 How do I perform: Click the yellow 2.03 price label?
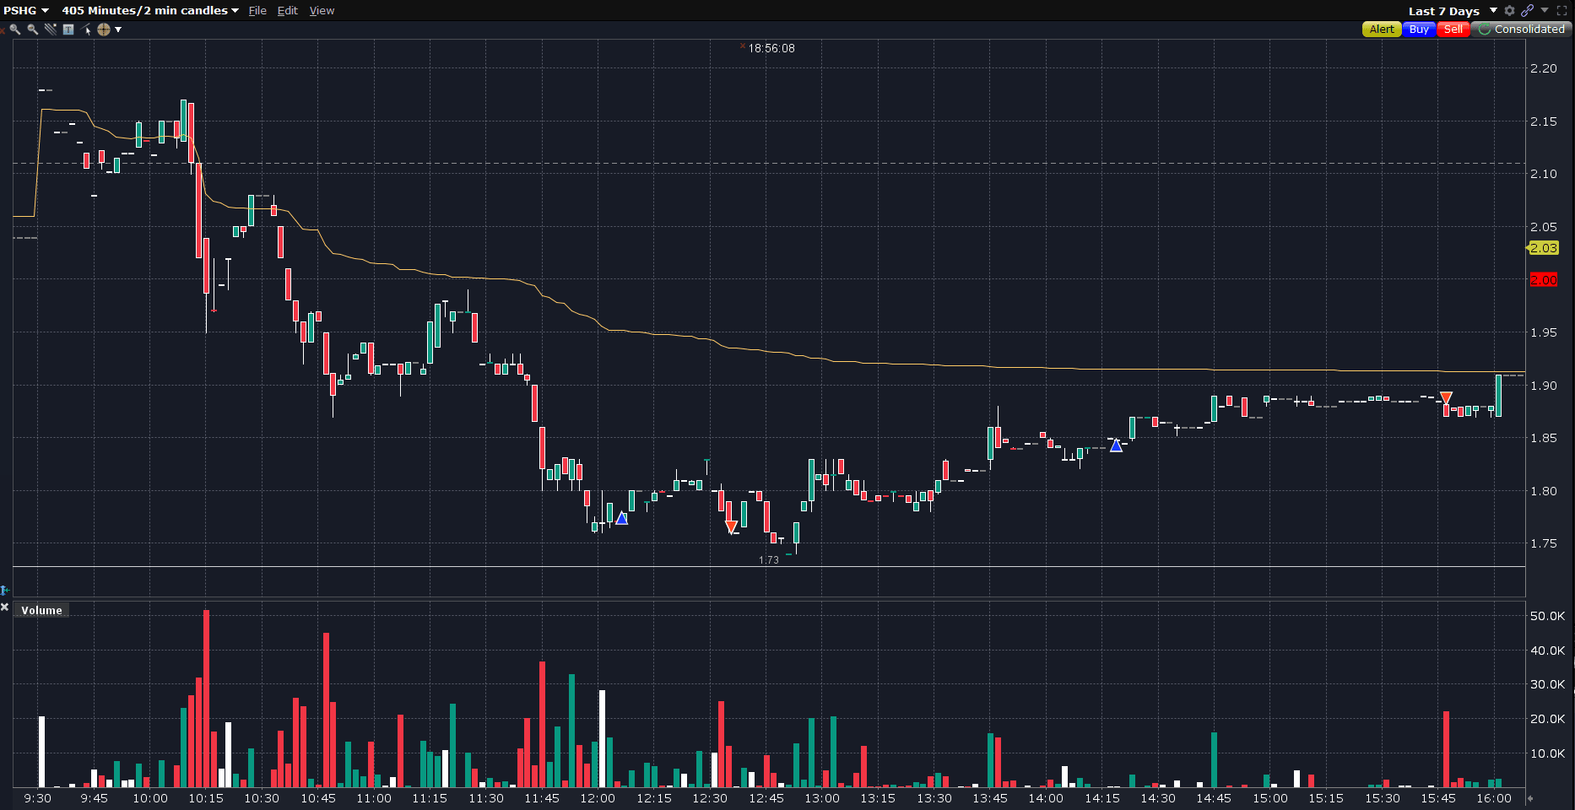(x=1544, y=248)
